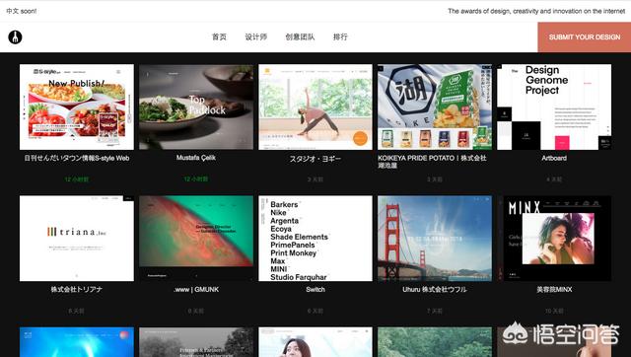Open the triana.inc thumbnail

[x=77, y=239]
